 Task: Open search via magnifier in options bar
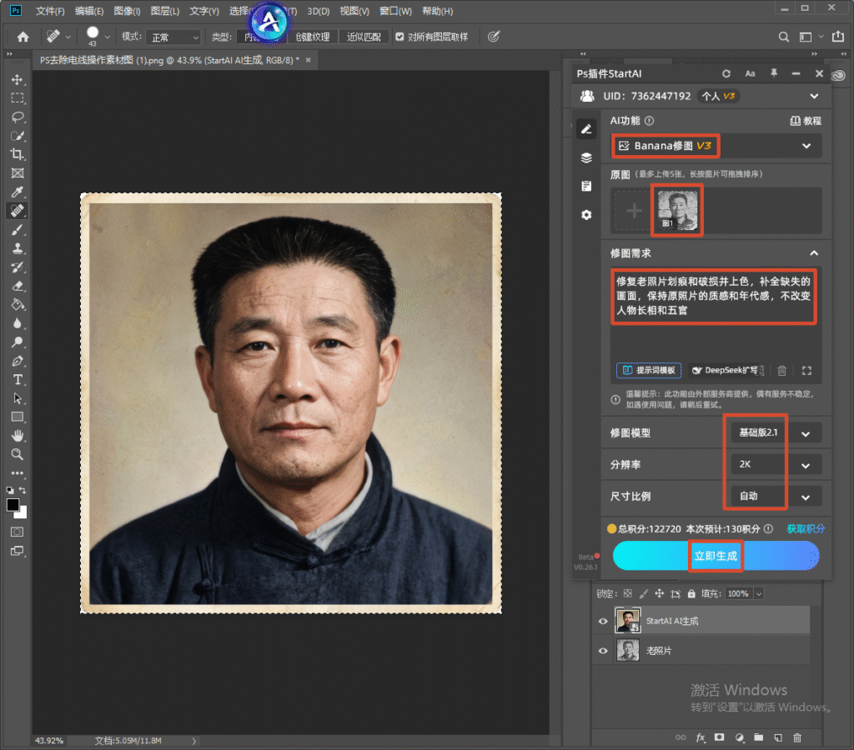[x=784, y=37]
